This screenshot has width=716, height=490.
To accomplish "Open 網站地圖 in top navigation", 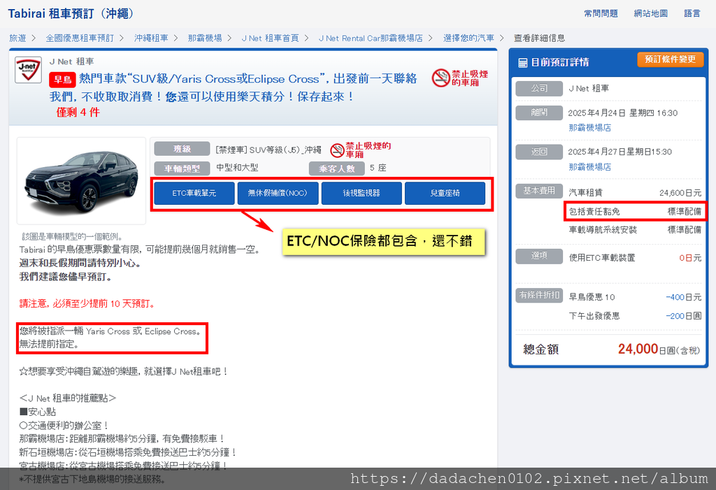I will click(651, 14).
